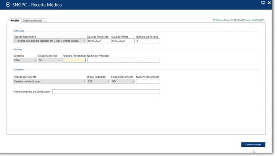Image resolution: width=277 pixels, height=156 pixels.
Task: Open the Órgão Expedidor SSP dropdown
Action: 99,81
